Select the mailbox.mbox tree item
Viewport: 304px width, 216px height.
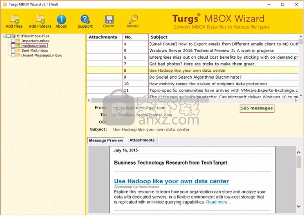tap(34, 45)
